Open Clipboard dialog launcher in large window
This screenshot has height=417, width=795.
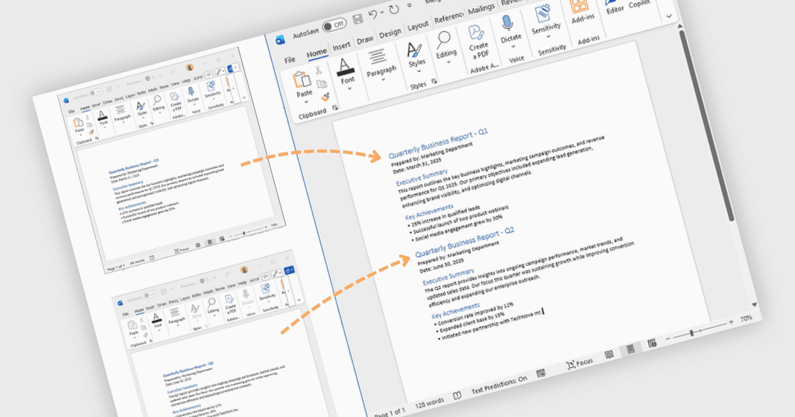point(336,107)
